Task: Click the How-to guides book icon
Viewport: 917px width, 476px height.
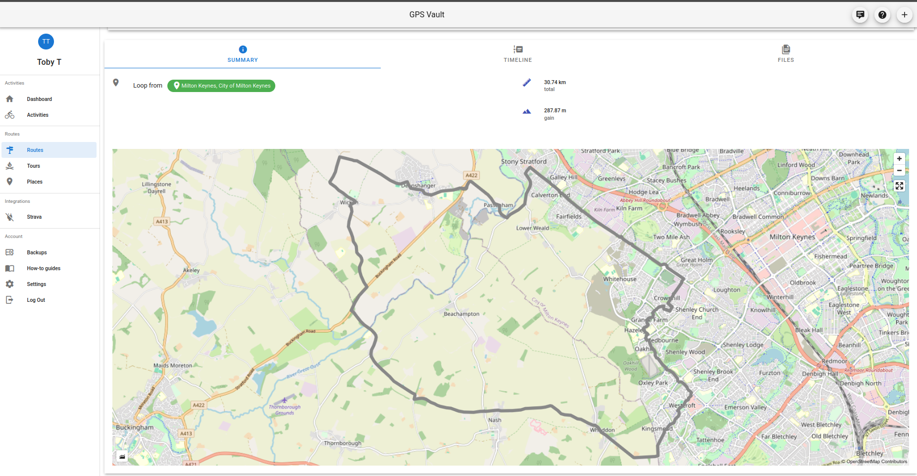Action: click(9, 268)
